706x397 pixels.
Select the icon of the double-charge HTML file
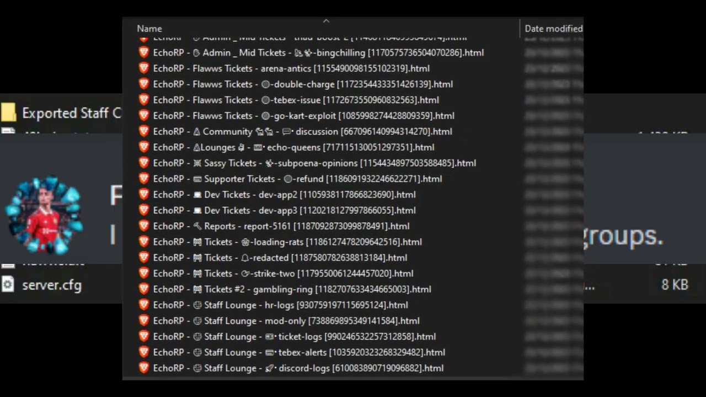pos(143,84)
